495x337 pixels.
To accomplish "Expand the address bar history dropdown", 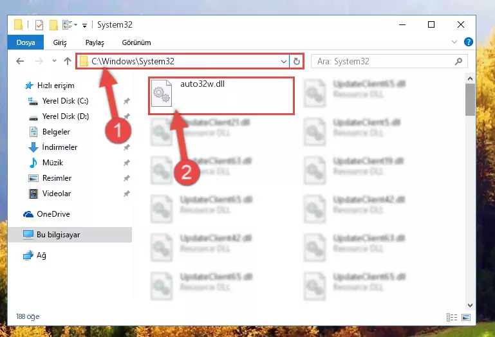I will tap(283, 61).
